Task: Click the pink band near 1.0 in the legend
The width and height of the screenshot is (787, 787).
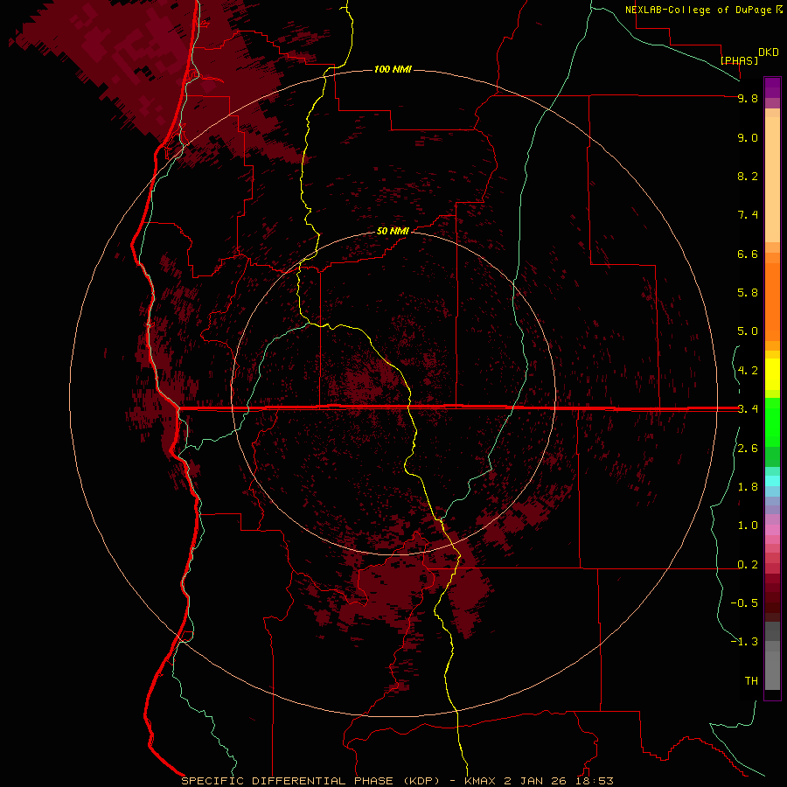Action: [x=772, y=530]
